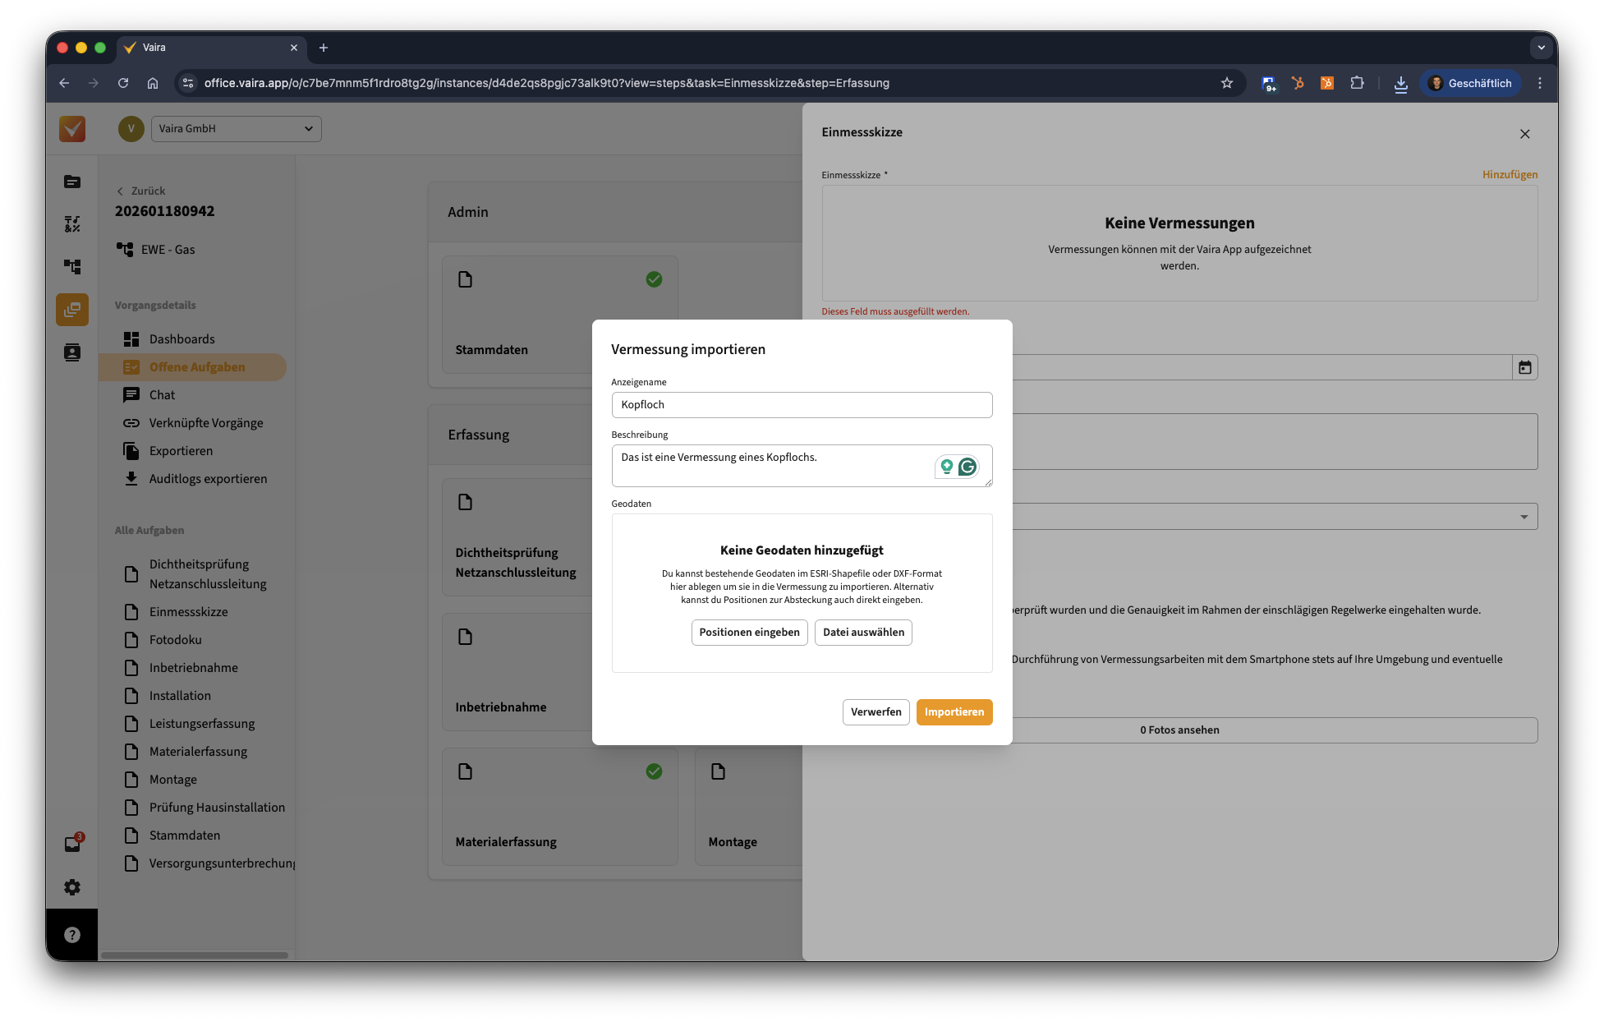The width and height of the screenshot is (1604, 1022).
Task: Click the Importieren button
Action: point(954,712)
